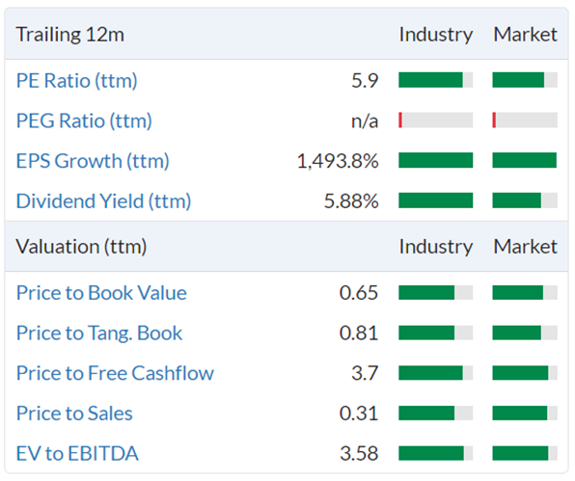Open the Price to Sales link
The width and height of the screenshot is (575, 481).
click(x=74, y=414)
